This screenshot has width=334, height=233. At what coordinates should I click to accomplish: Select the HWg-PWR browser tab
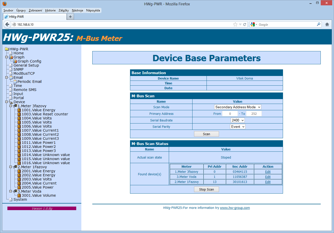tap(35, 17)
